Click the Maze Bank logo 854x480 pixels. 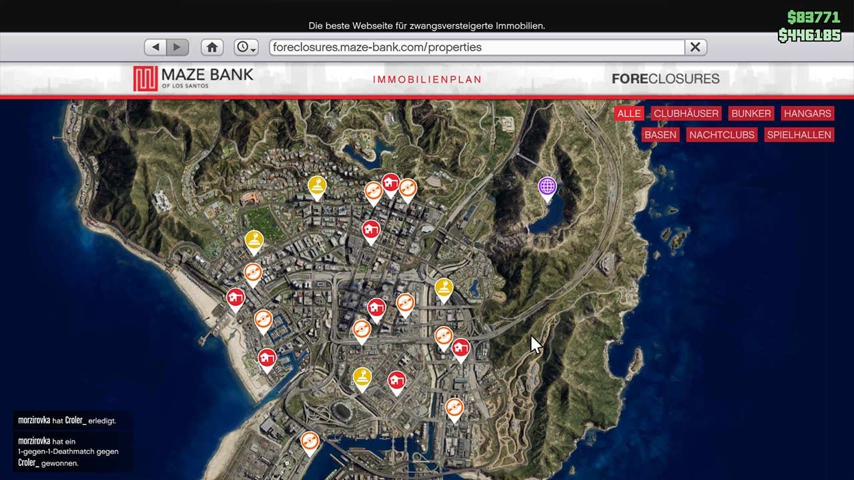coord(193,79)
